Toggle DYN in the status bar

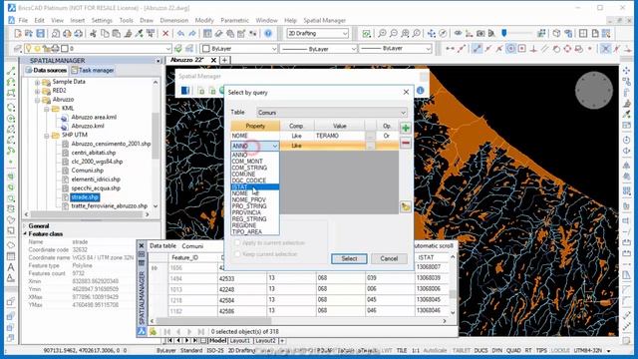(496, 350)
